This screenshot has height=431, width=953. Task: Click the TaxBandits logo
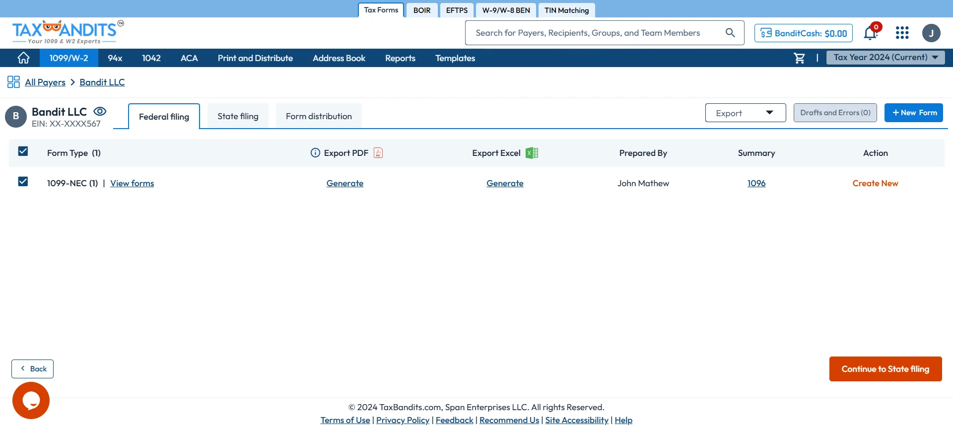68,32
